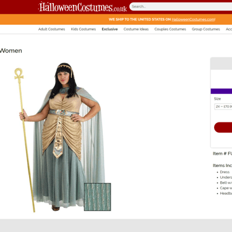Click the purple banner bar in purchase panel
The width and height of the screenshot is (232, 232).
click(221, 91)
